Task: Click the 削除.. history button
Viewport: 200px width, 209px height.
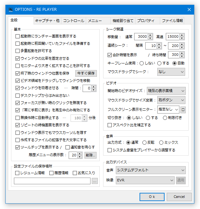Action: pos(91,155)
